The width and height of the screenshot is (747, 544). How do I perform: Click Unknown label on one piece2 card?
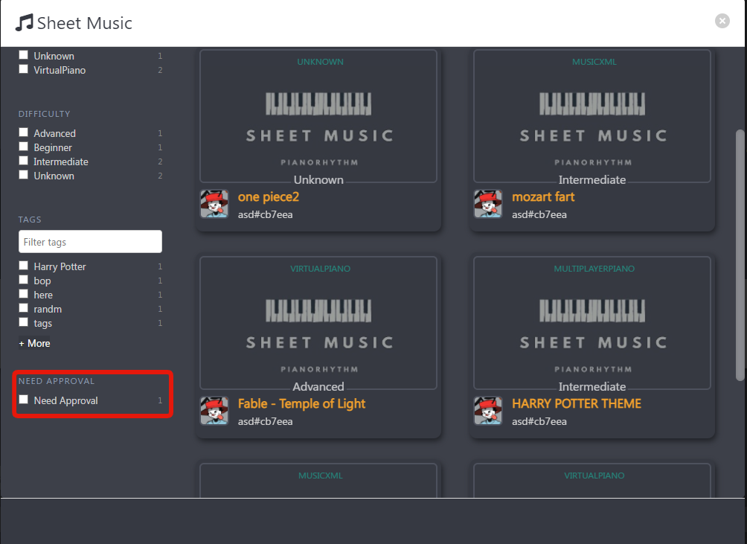point(318,179)
